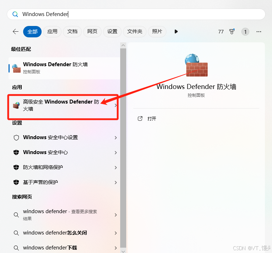Click the shield icon beside 基于声誉的保护
272x253 pixels.
pyautogui.click(x=16, y=182)
